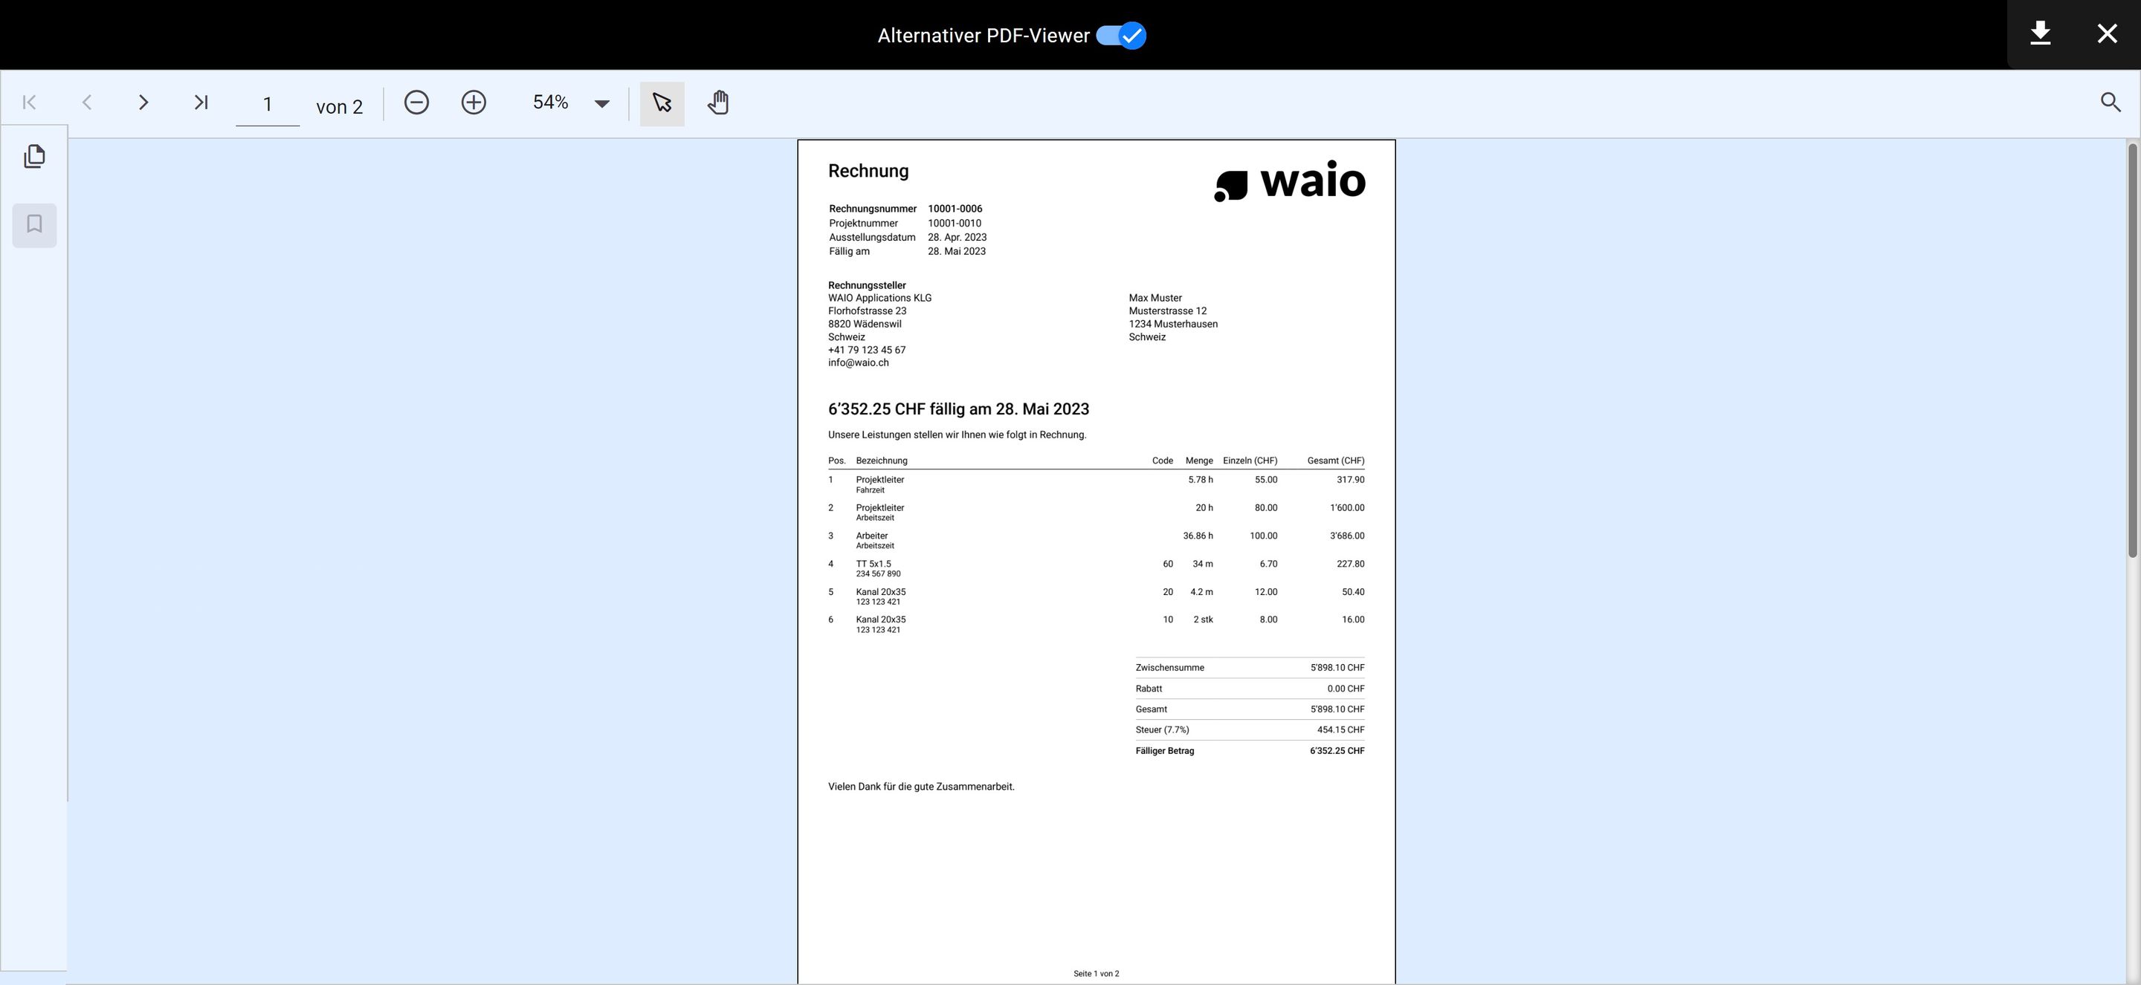2141x985 pixels.
Task: Click the waio logo on the invoice
Action: click(x=1289, y=181)
